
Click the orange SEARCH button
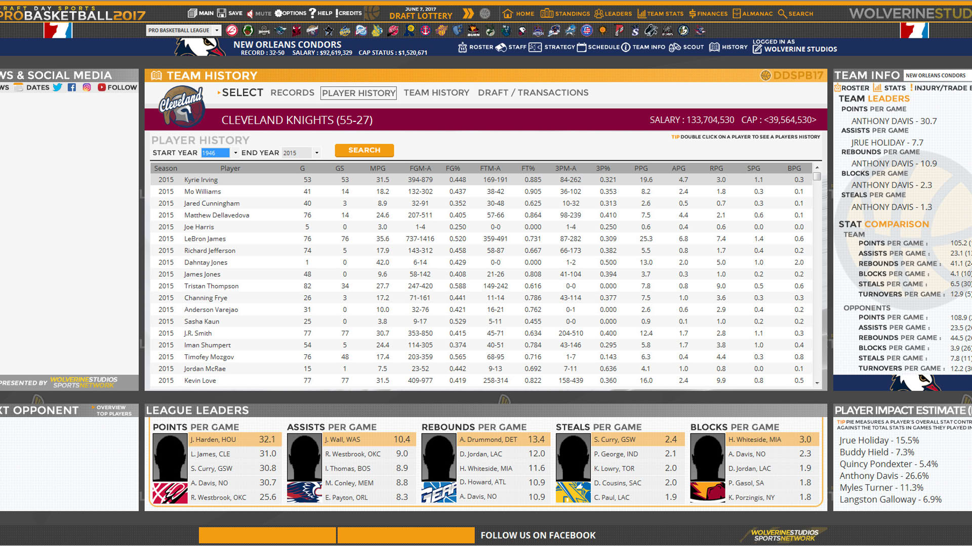pos(364,150)
